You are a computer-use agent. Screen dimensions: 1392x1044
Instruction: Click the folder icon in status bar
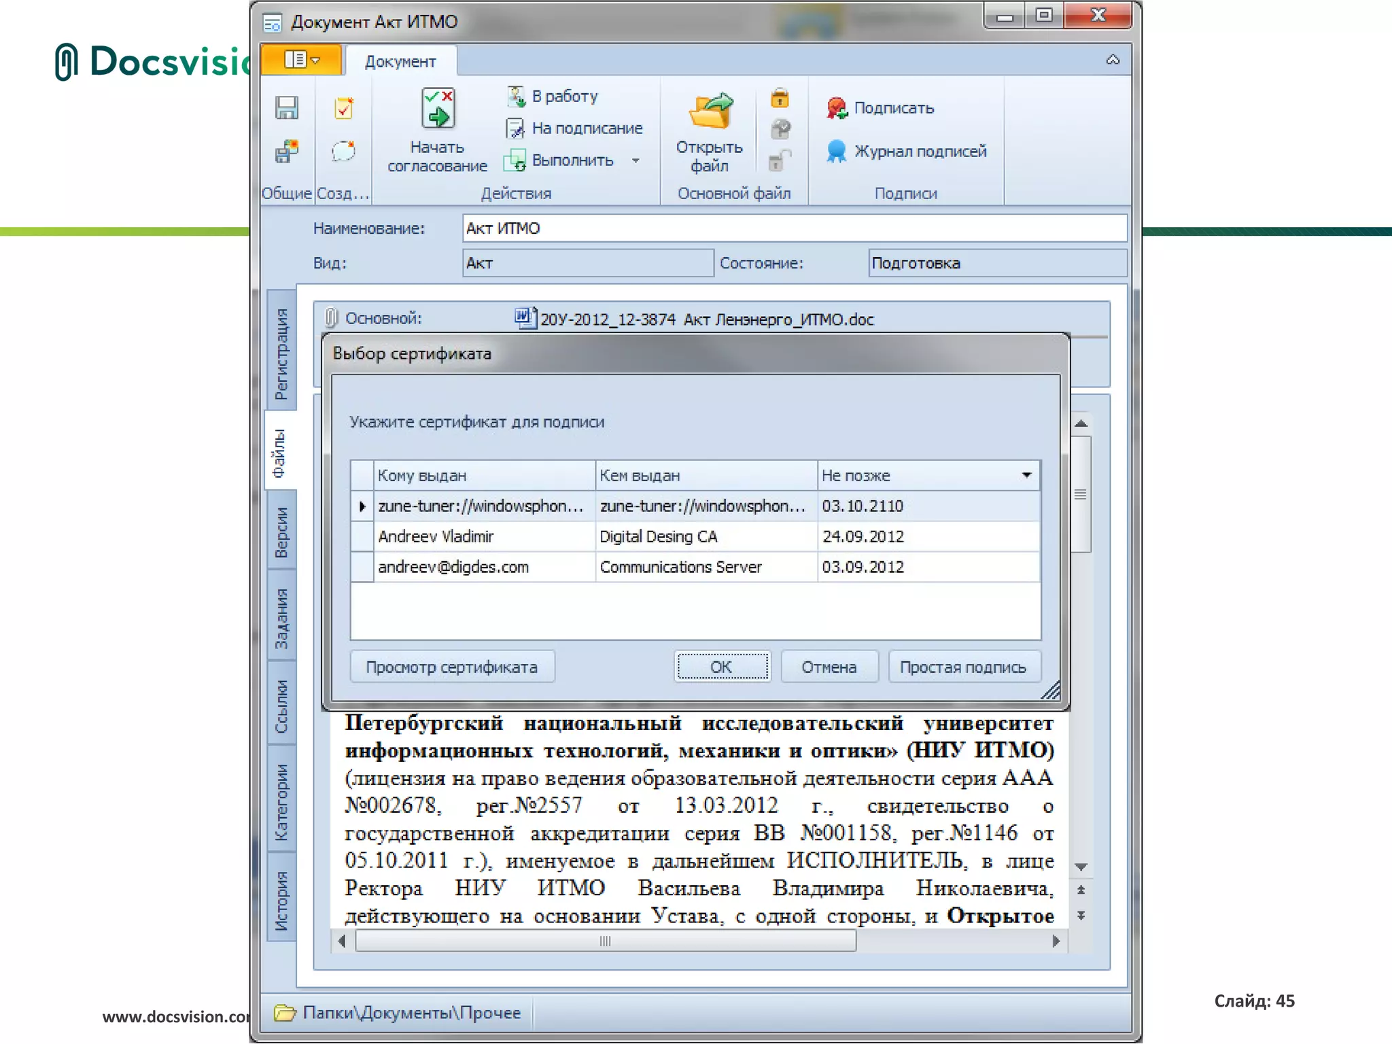click(285, 1013)
